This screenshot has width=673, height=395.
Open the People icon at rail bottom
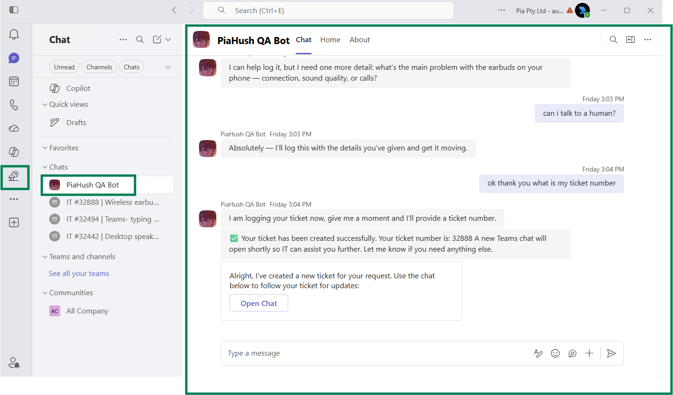coord(14,363)
